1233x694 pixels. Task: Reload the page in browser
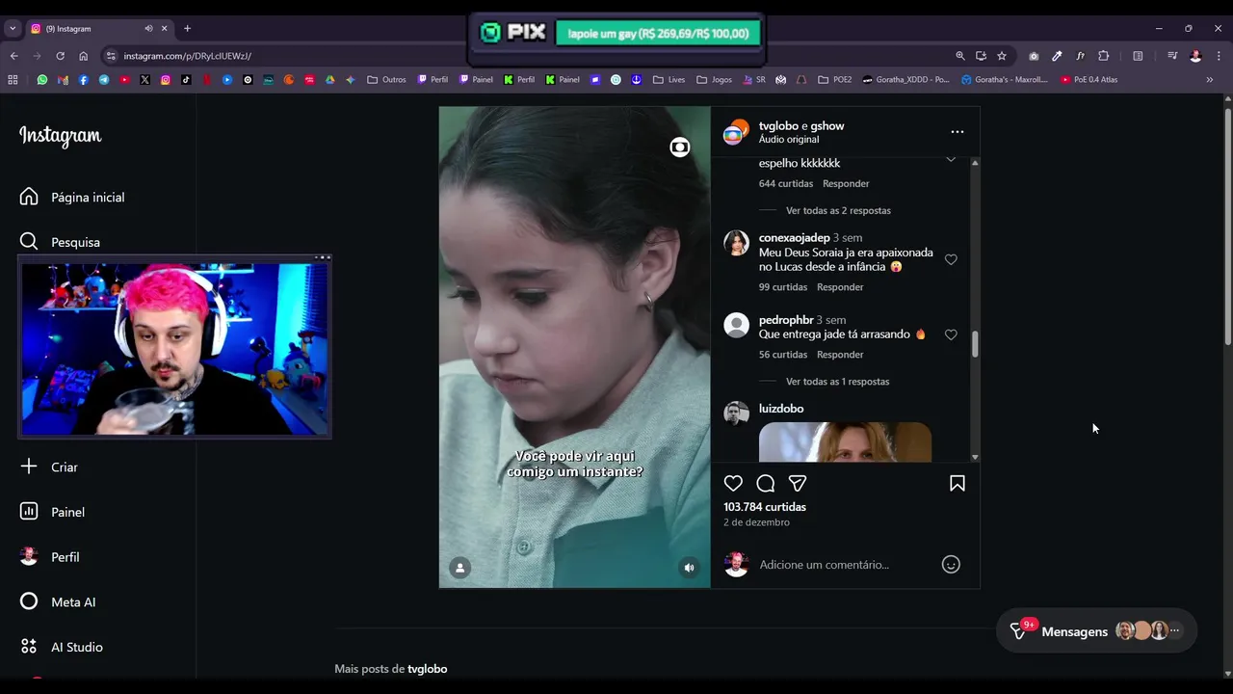pyautogui.click(x=60, y=56)
